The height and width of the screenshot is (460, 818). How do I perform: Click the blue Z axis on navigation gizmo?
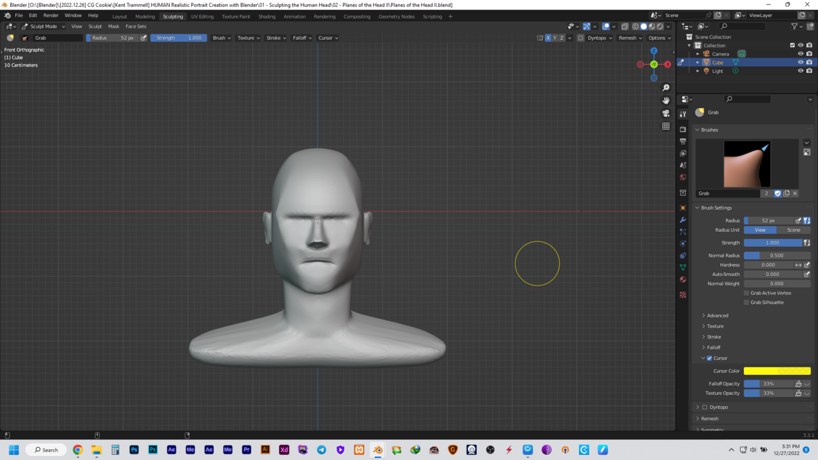(x=654, y=50)
